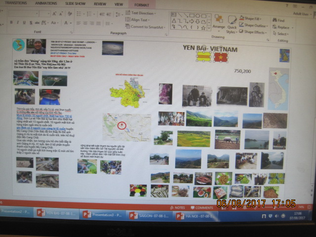Open PowerPoint Help question mark
This screenshot has width=316, height=237.
tap(287, 5)
